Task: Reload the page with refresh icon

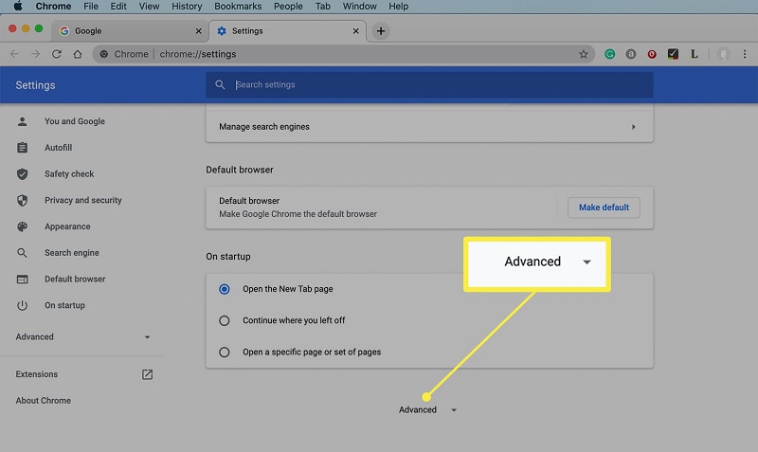Action: coord(57,54)
